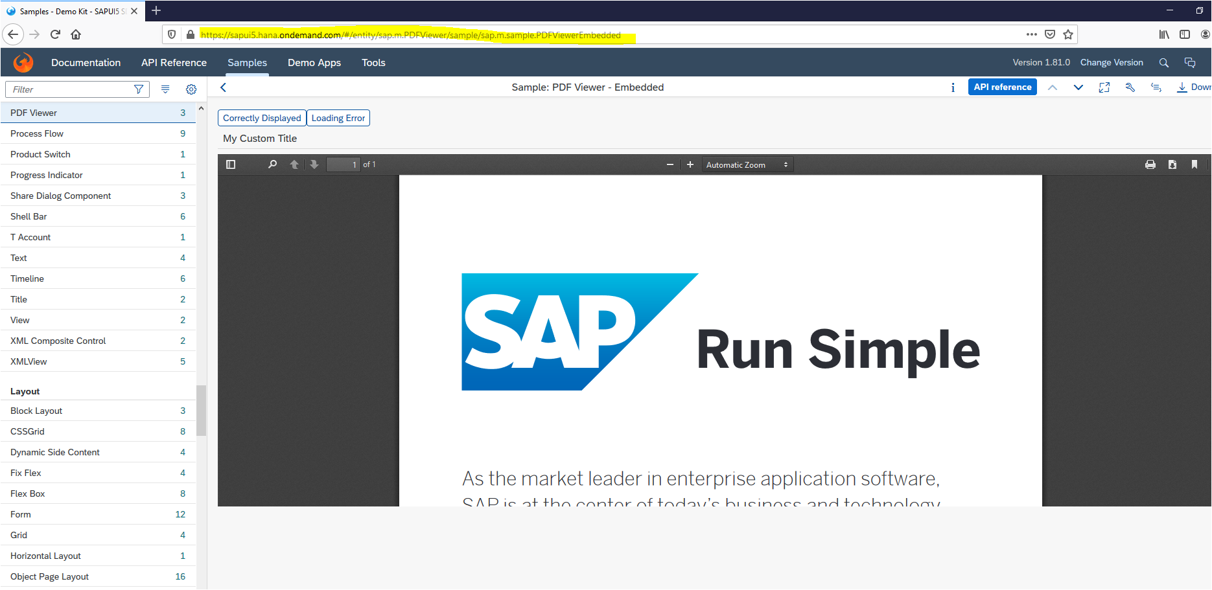Print the PDF document

pyautogui.click(x=1150, y=165)
